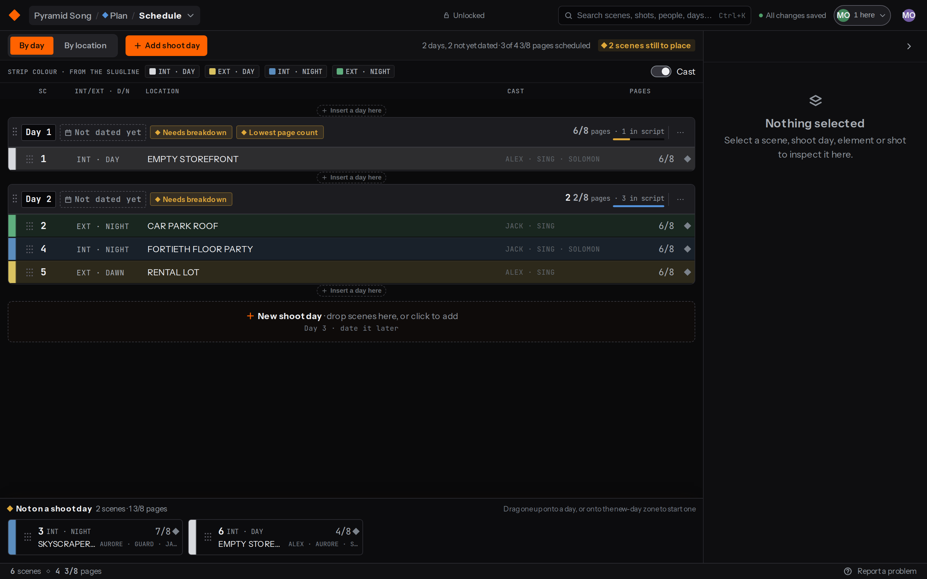Toggle the Unlocked lock state
The width and height of the screenshot is (927, 579).
click(x=464, y=15)
